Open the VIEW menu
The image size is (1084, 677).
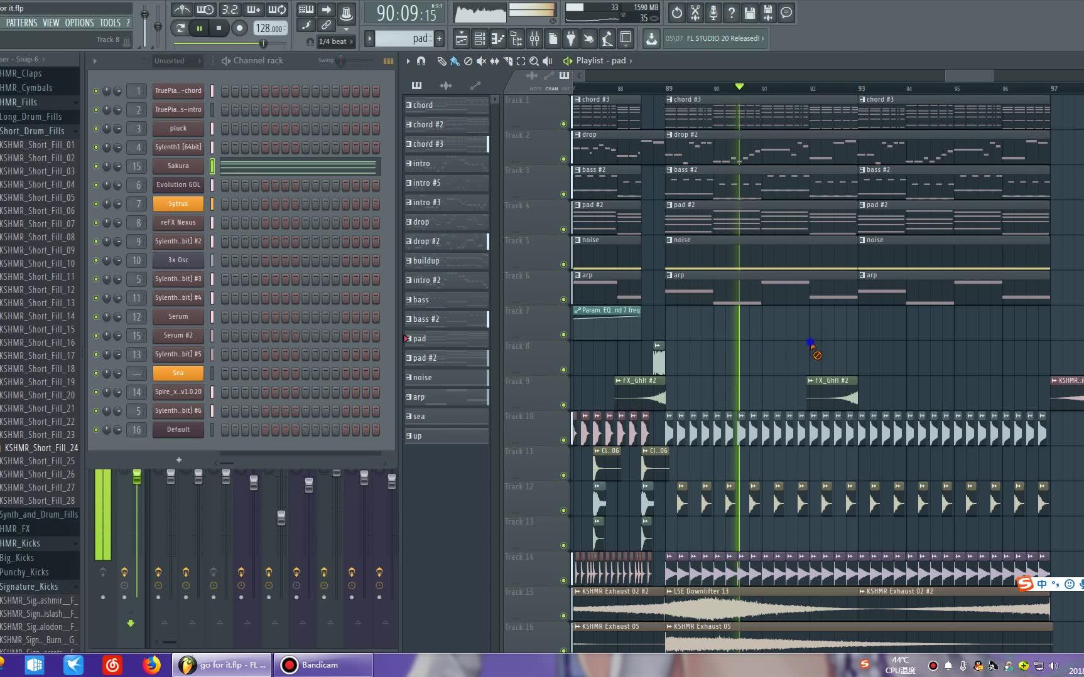pyautogui.click(x=51, y=23)
